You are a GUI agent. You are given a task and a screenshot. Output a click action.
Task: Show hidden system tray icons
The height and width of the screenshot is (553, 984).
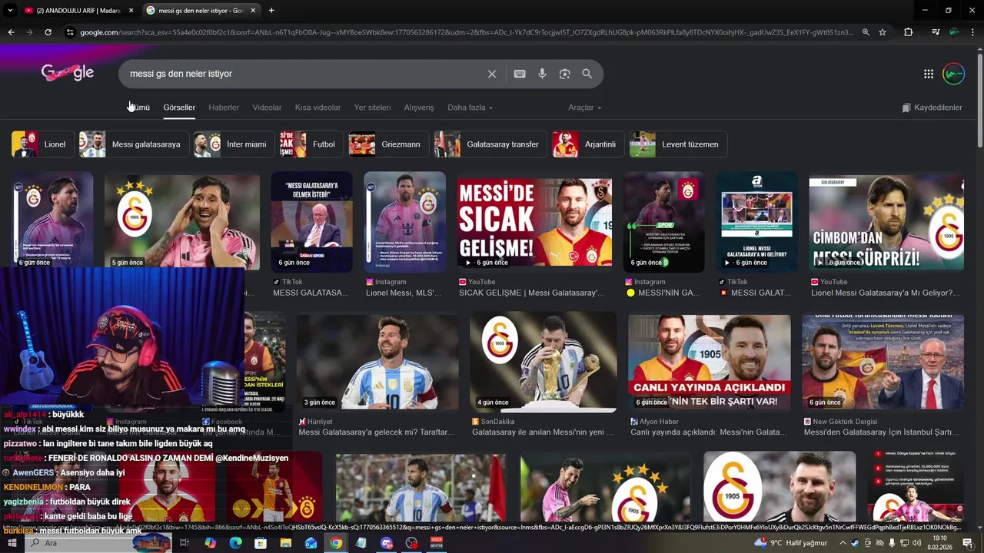coord(843,543)
